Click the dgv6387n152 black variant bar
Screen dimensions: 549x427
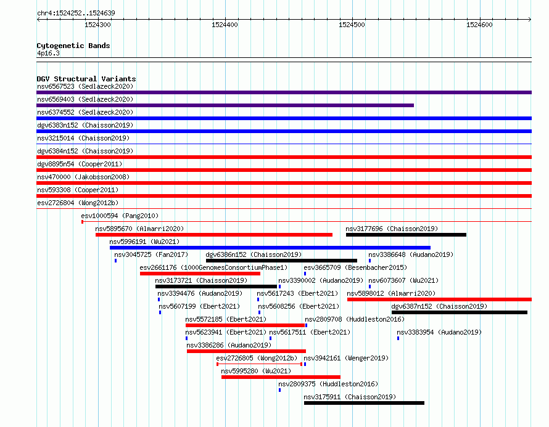click(460, 312)
